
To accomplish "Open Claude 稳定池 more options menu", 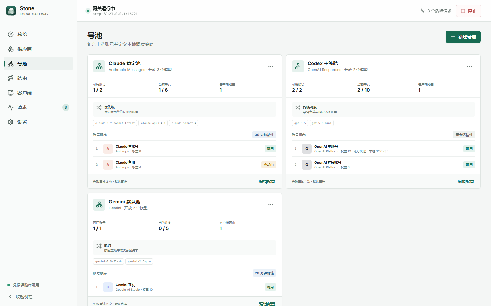I will (x=271, y=66).
